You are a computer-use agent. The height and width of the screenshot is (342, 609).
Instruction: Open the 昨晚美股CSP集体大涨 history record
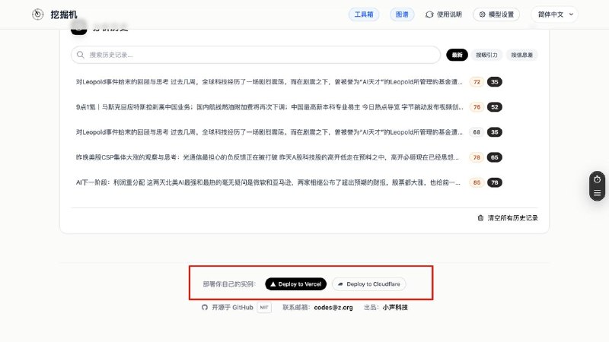click(267, 157)
